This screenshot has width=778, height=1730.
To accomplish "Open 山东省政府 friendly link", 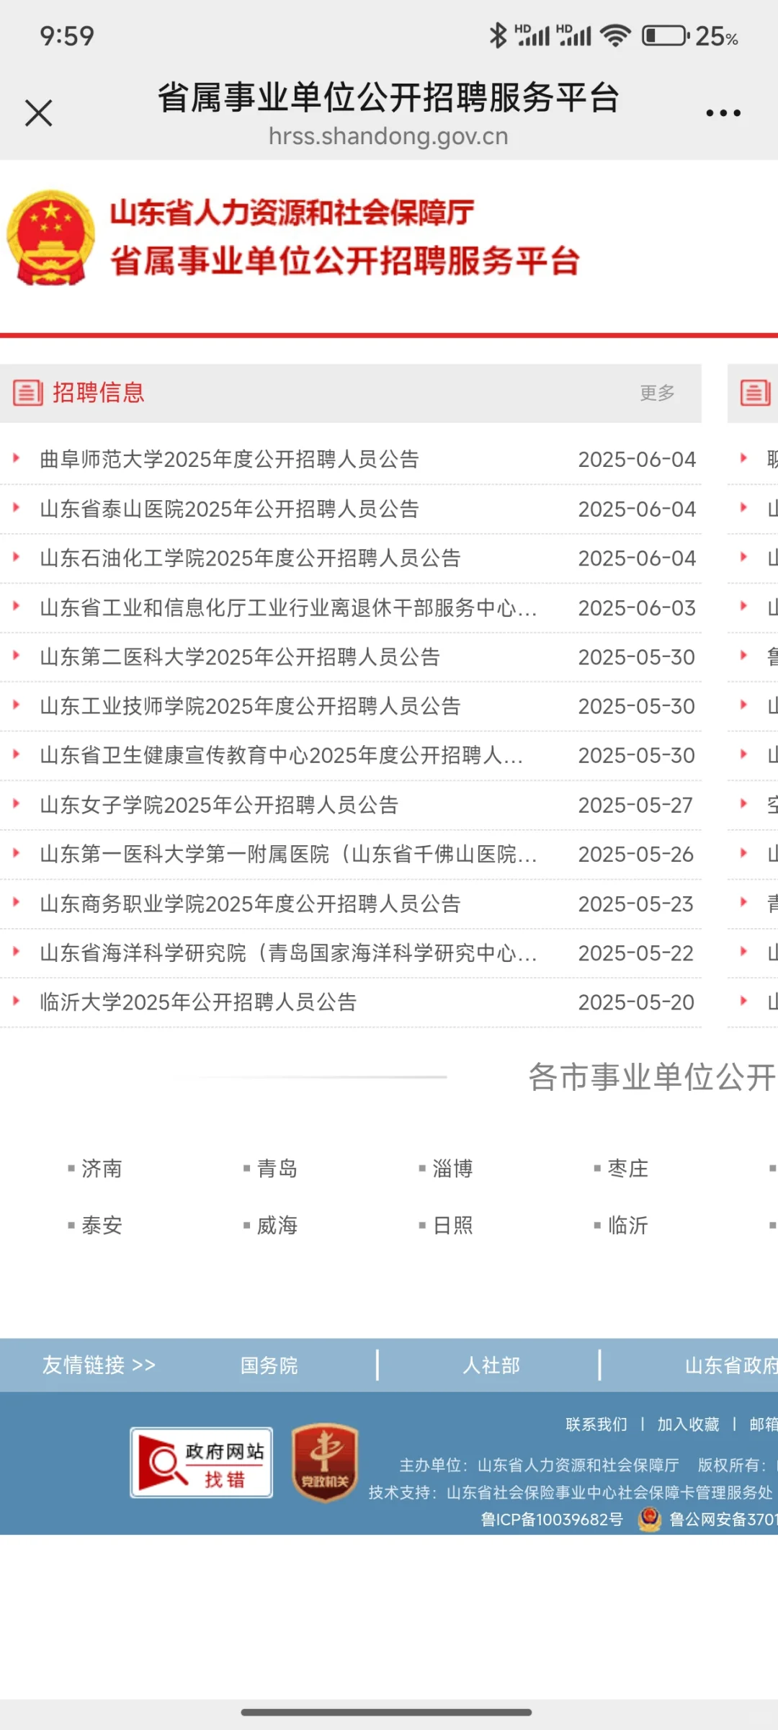I will coord(730,1365).
